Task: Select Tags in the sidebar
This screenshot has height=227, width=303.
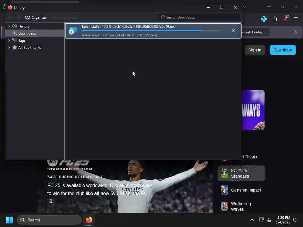Action: coord(22,40)
